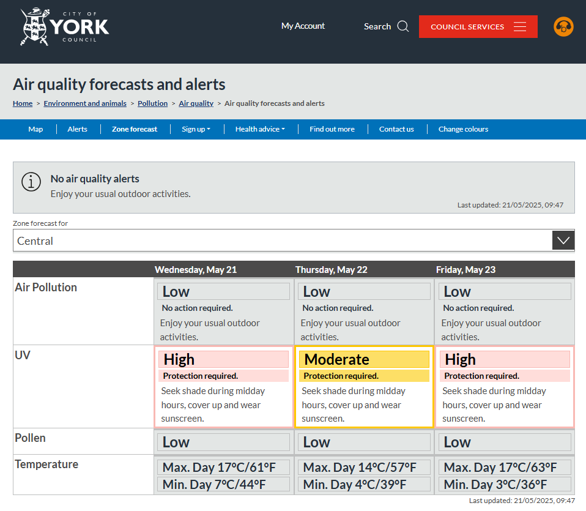This screenshot has height=511, width=586.
Task: Choose Find out more from navigation
Action: 332,129
